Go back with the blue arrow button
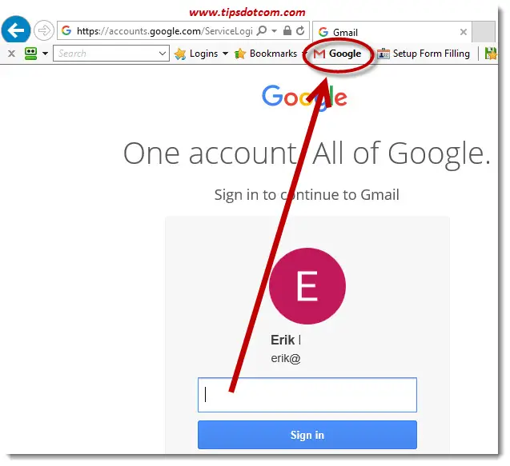Viewport: 510px width, 466px height. [x=16, y=30]
